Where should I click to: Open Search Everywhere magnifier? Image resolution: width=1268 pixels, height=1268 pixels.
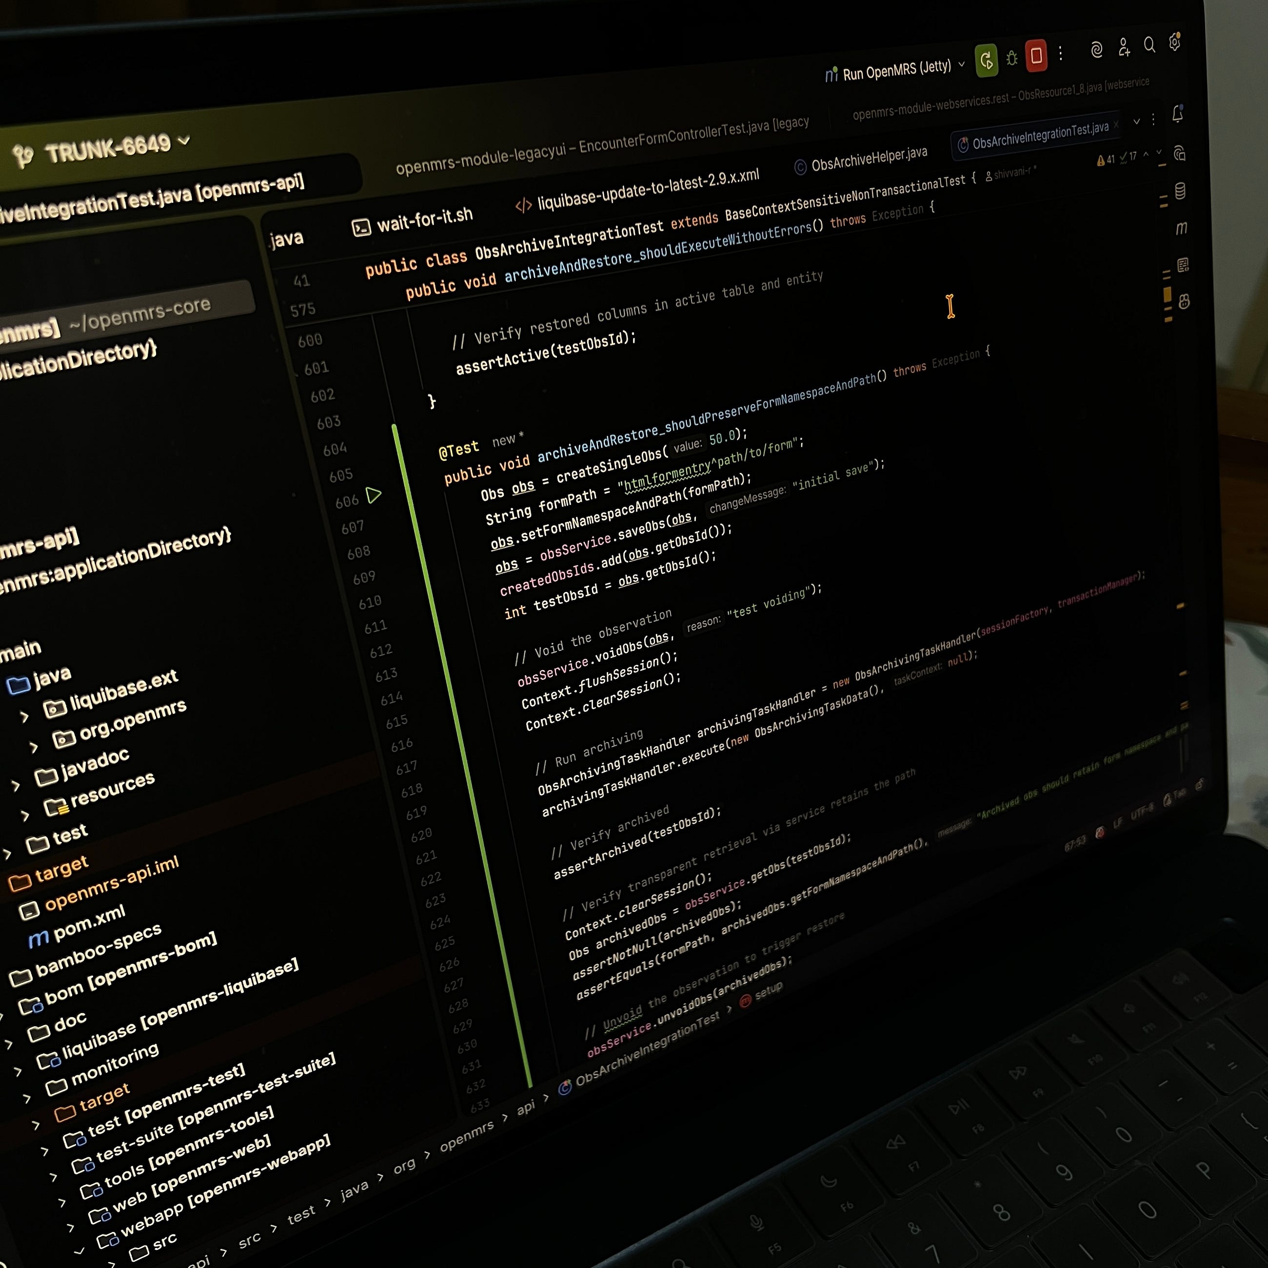click(x=1149, y=44)
